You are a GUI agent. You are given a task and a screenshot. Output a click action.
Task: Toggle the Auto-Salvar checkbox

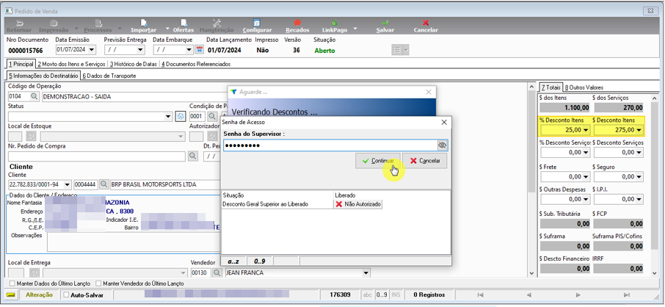coord(66,295)
